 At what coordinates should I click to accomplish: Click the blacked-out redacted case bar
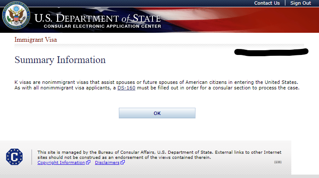tap(271, 52)
